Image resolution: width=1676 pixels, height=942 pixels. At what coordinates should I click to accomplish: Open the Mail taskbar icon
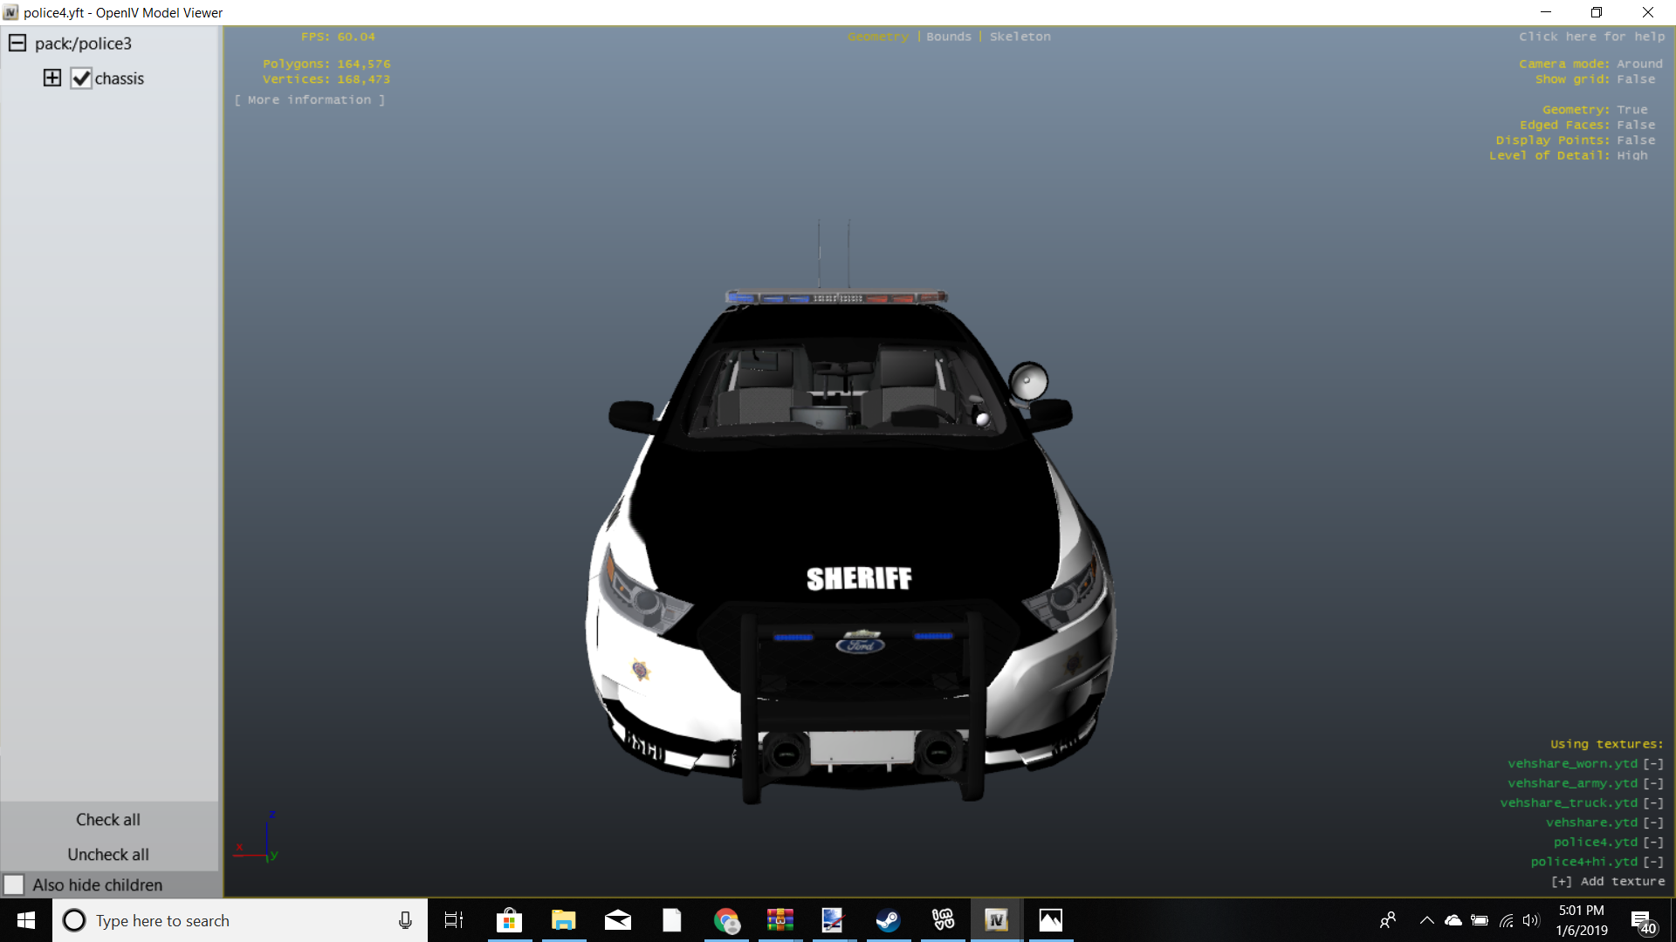pyautogui.click(x=618, y=920)
